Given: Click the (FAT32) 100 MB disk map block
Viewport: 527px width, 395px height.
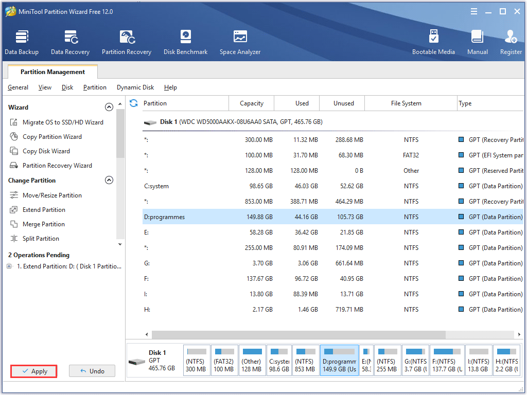Looking at the screenshot, I should pos(224,361).
